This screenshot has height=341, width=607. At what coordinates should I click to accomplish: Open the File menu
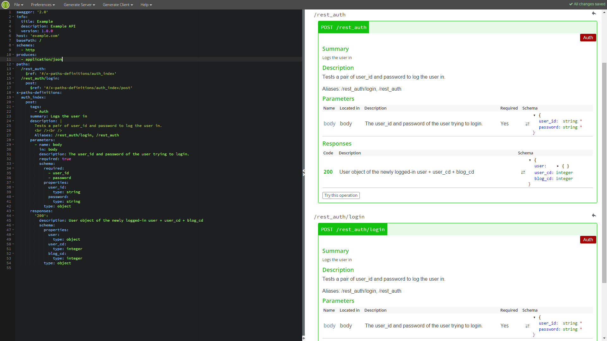19,5
